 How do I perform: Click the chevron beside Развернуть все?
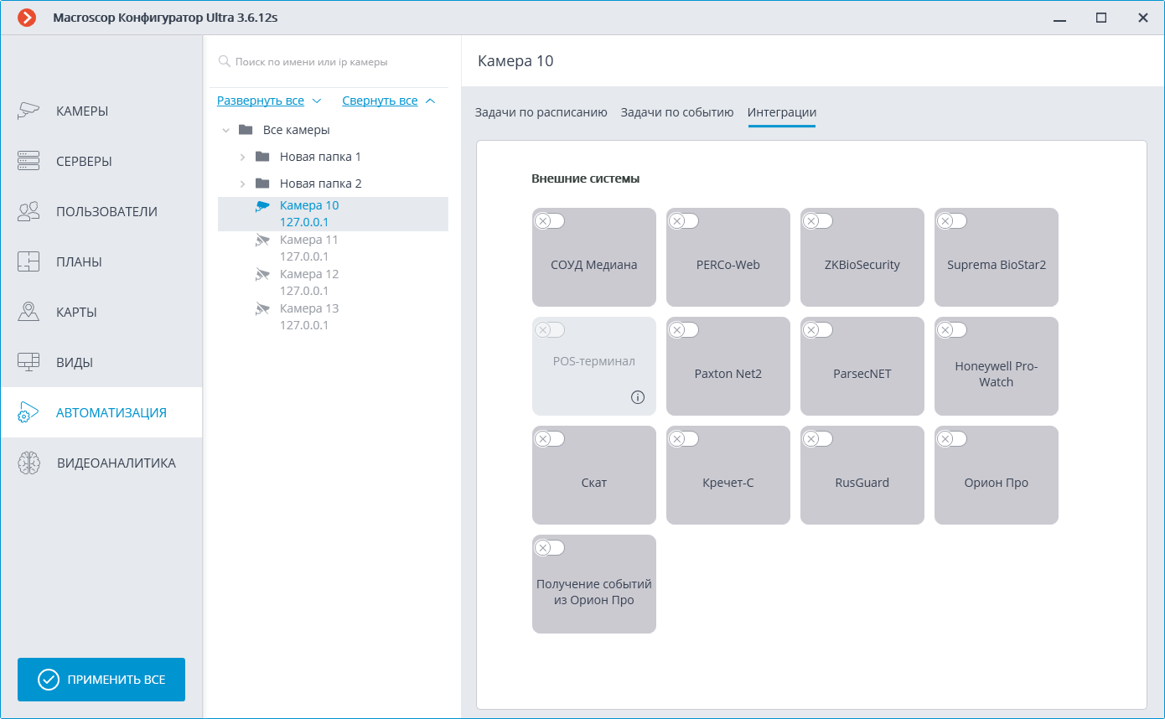316,101
